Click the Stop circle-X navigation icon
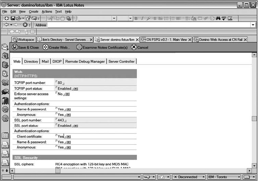Viewport: 258px width, 181px height. click(25, 25)
